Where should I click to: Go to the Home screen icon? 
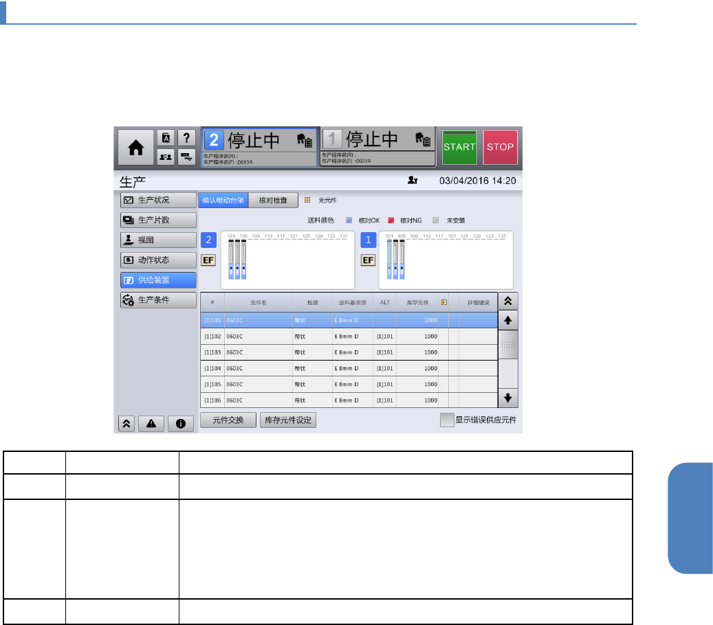(x=135, y=147)
